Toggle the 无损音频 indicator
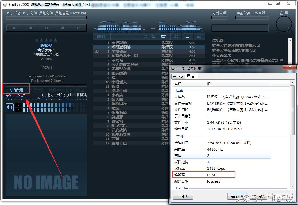Screen dimensions: 298x205 click(17, 89)
